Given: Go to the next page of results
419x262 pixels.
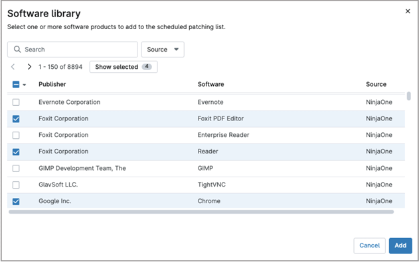Looking at the screenshot, I should tap(29, 67).
